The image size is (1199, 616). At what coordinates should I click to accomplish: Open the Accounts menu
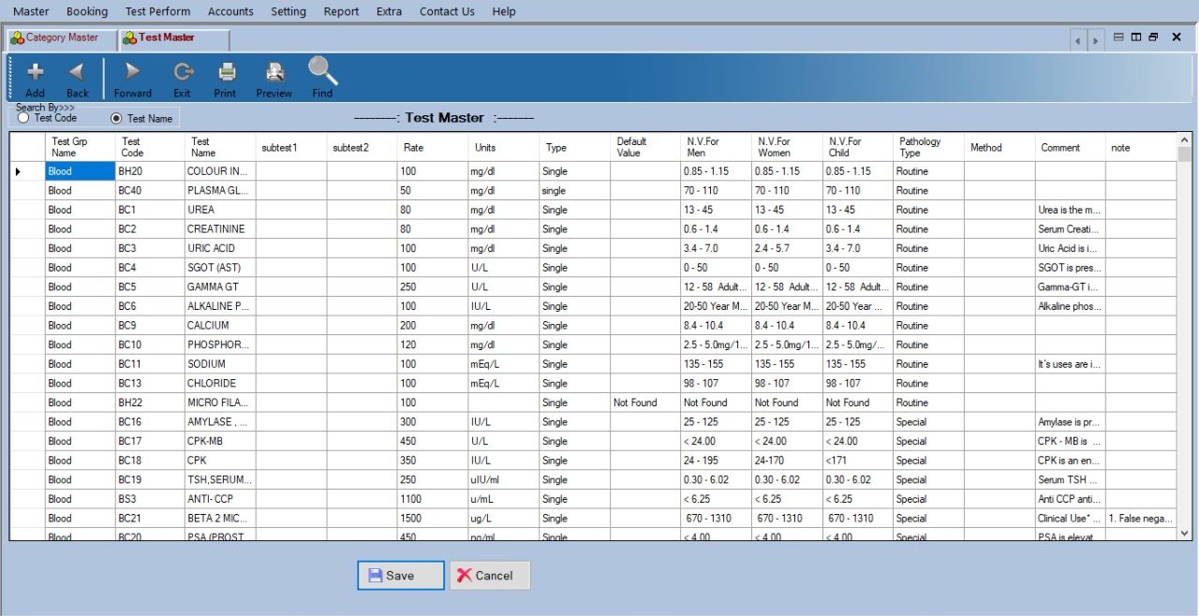[230, 11]
